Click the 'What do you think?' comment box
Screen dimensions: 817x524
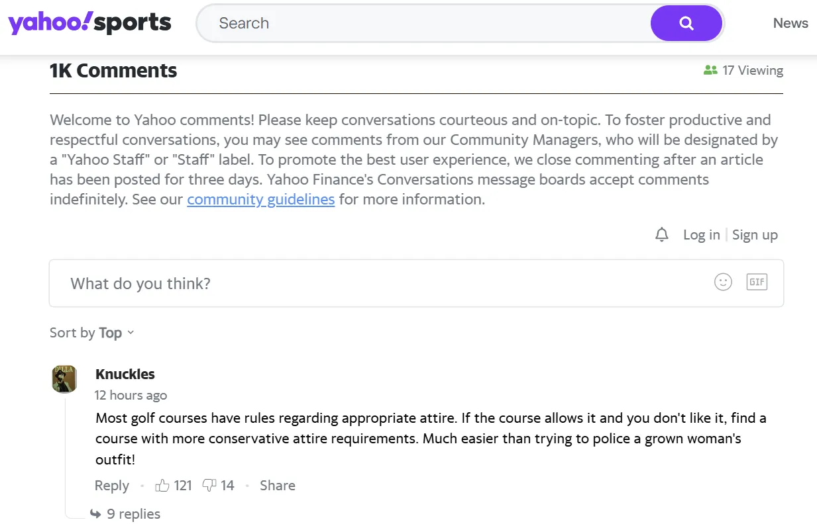[384, 283]
